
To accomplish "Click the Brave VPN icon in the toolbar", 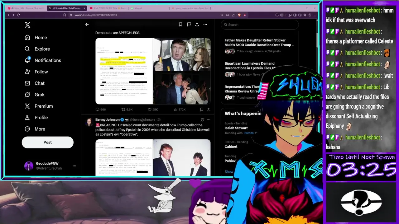I will 310,15.
